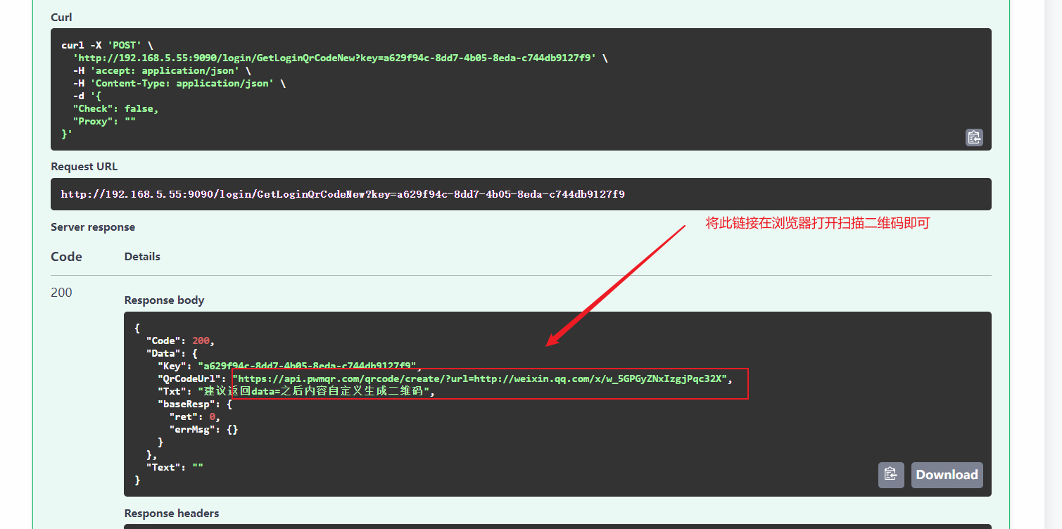Click the "Check": false line in curl
This screenshot has height=529, width=1062.
[115, 108]
